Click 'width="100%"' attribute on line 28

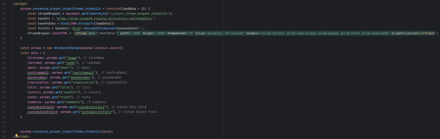point(131,33)
